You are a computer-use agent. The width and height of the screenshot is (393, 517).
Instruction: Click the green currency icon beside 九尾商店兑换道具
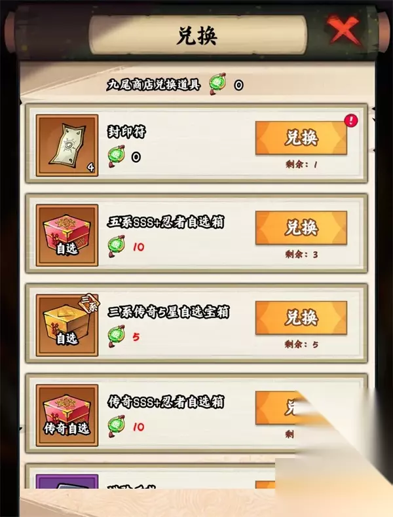click(217, 84)
